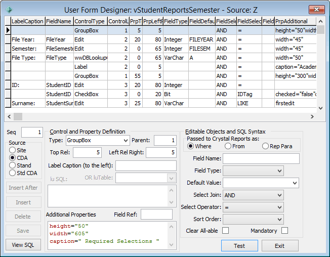Image resolution: width=330 pixels, height=257 pixels.
Task: Click the Insert After button
Action: click(23, 188)
